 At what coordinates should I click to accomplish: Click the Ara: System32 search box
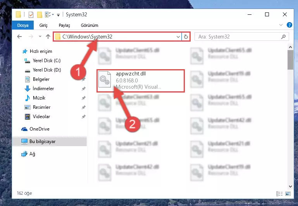click(242, 37)
